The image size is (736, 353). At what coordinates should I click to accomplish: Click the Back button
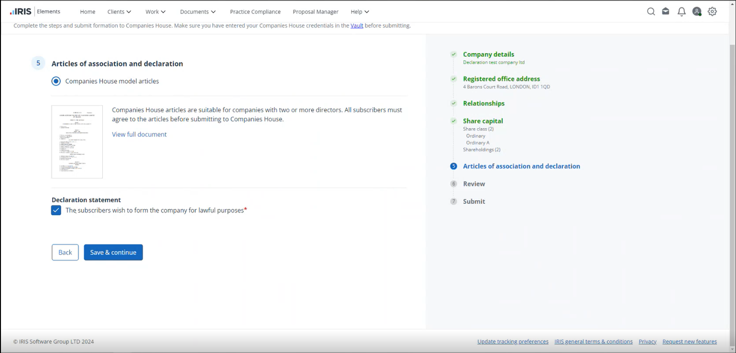point(65,253)
